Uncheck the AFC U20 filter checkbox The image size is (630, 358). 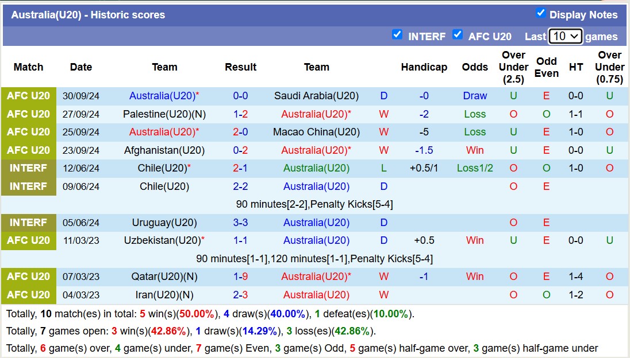458,34
